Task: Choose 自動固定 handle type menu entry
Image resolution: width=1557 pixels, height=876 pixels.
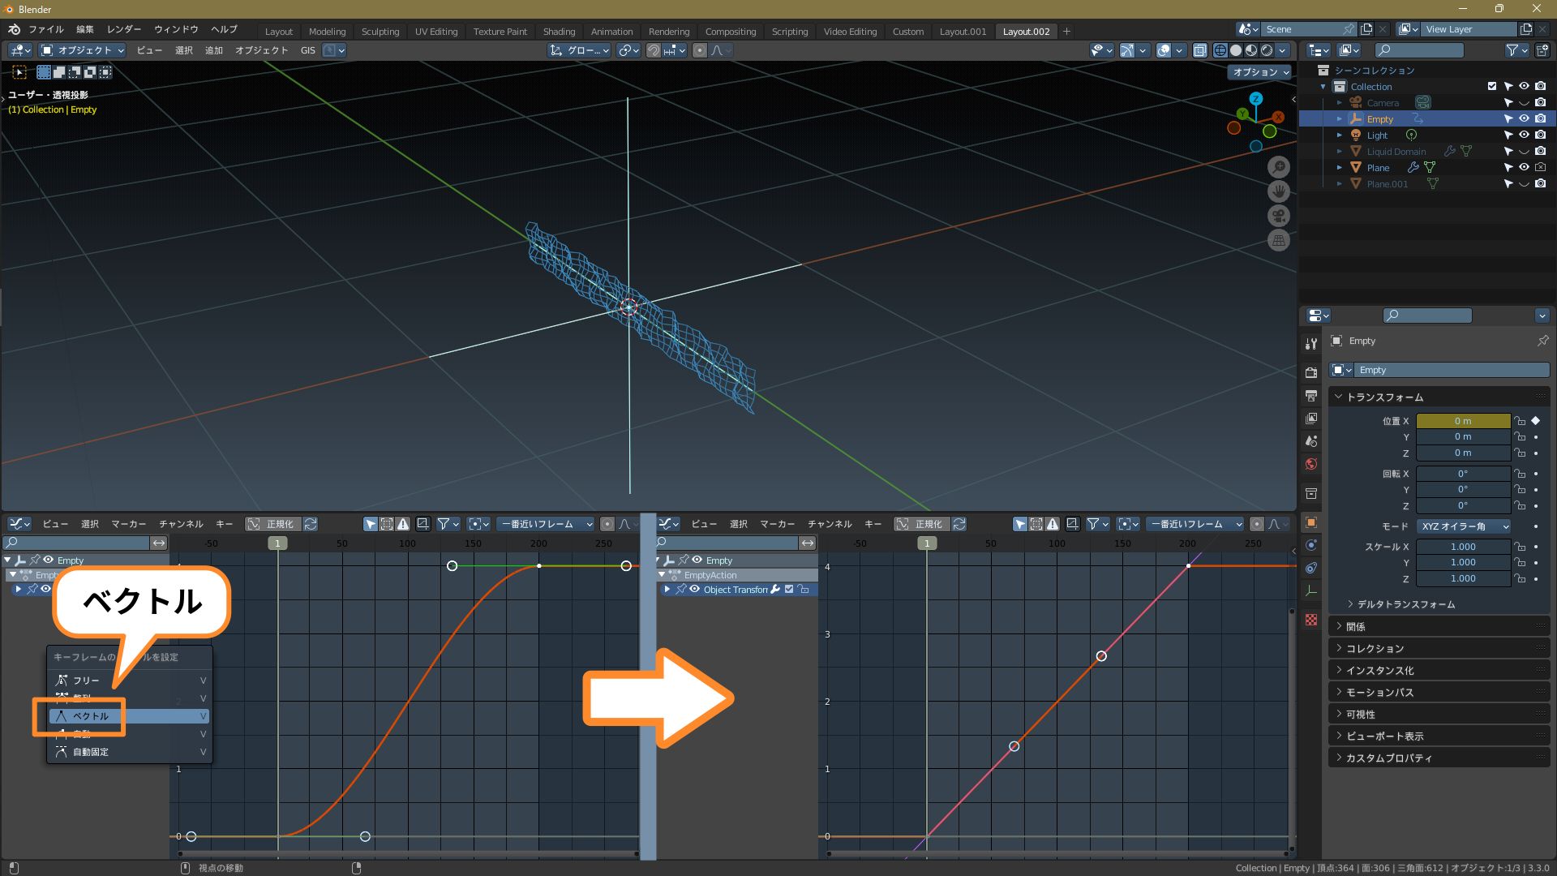Action: [x=91, y=752]
